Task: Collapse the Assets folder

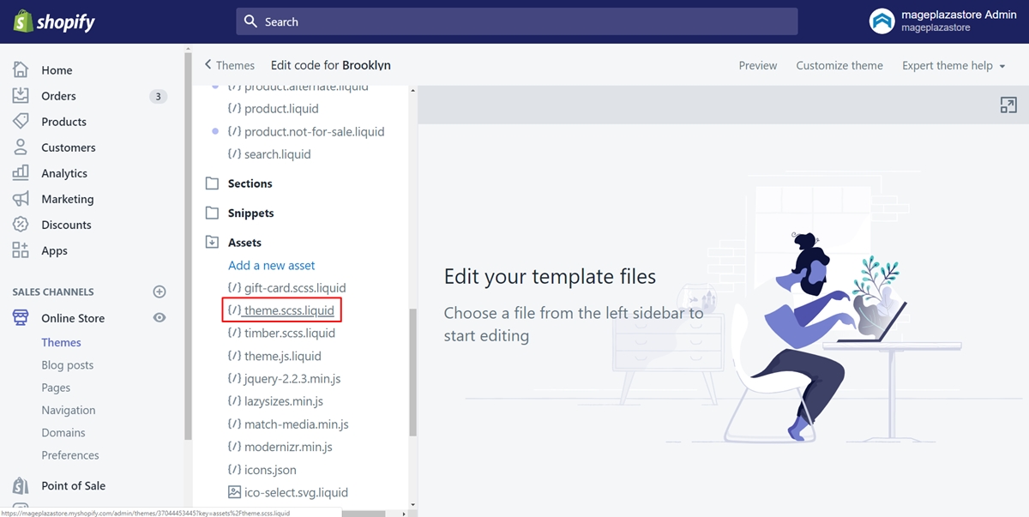Action: [244, 243]
